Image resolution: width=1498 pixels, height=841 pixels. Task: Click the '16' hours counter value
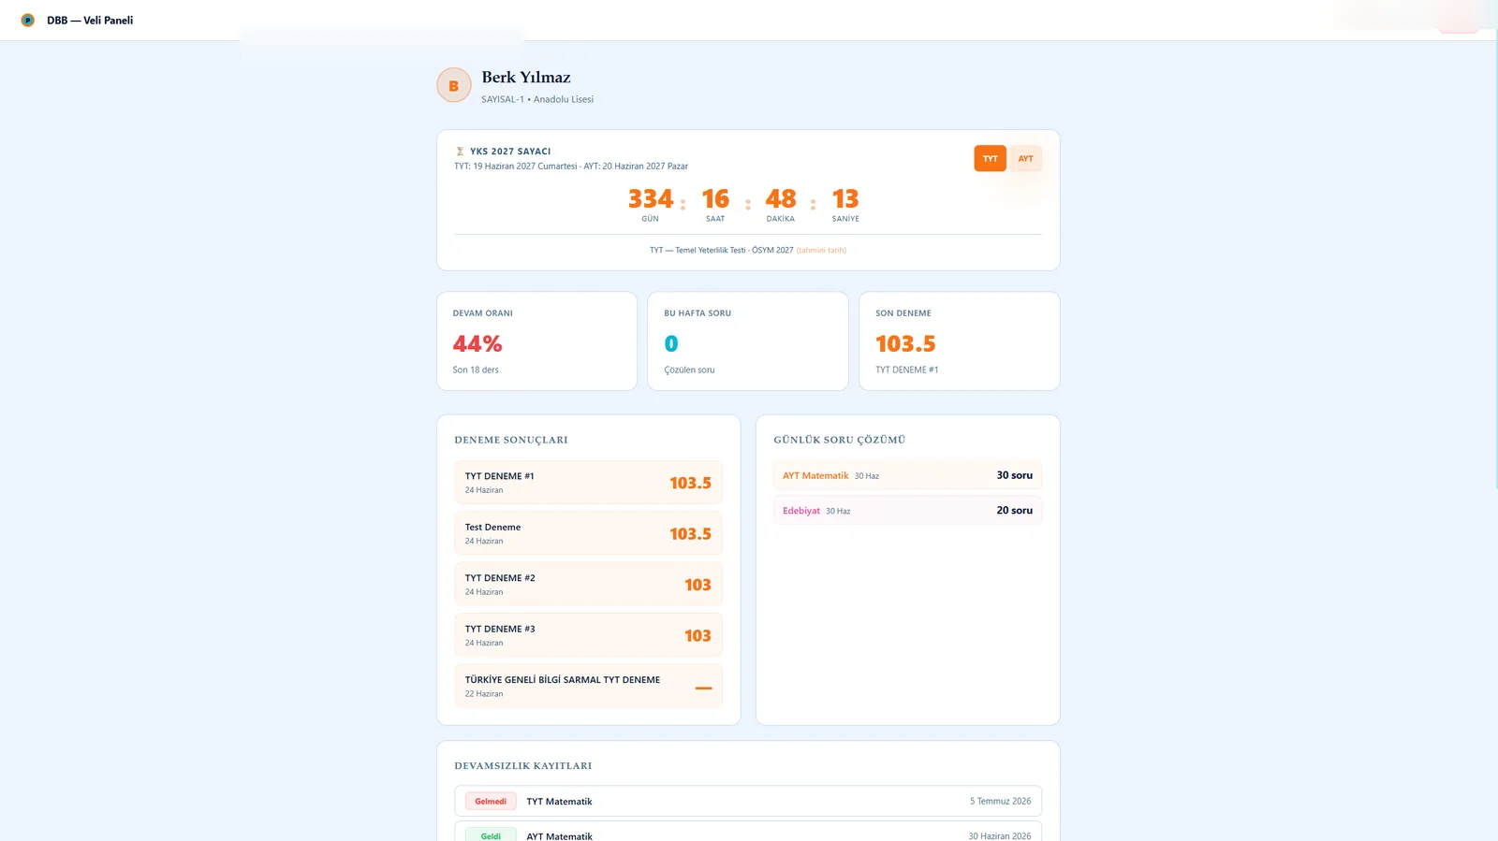[715, 199]
